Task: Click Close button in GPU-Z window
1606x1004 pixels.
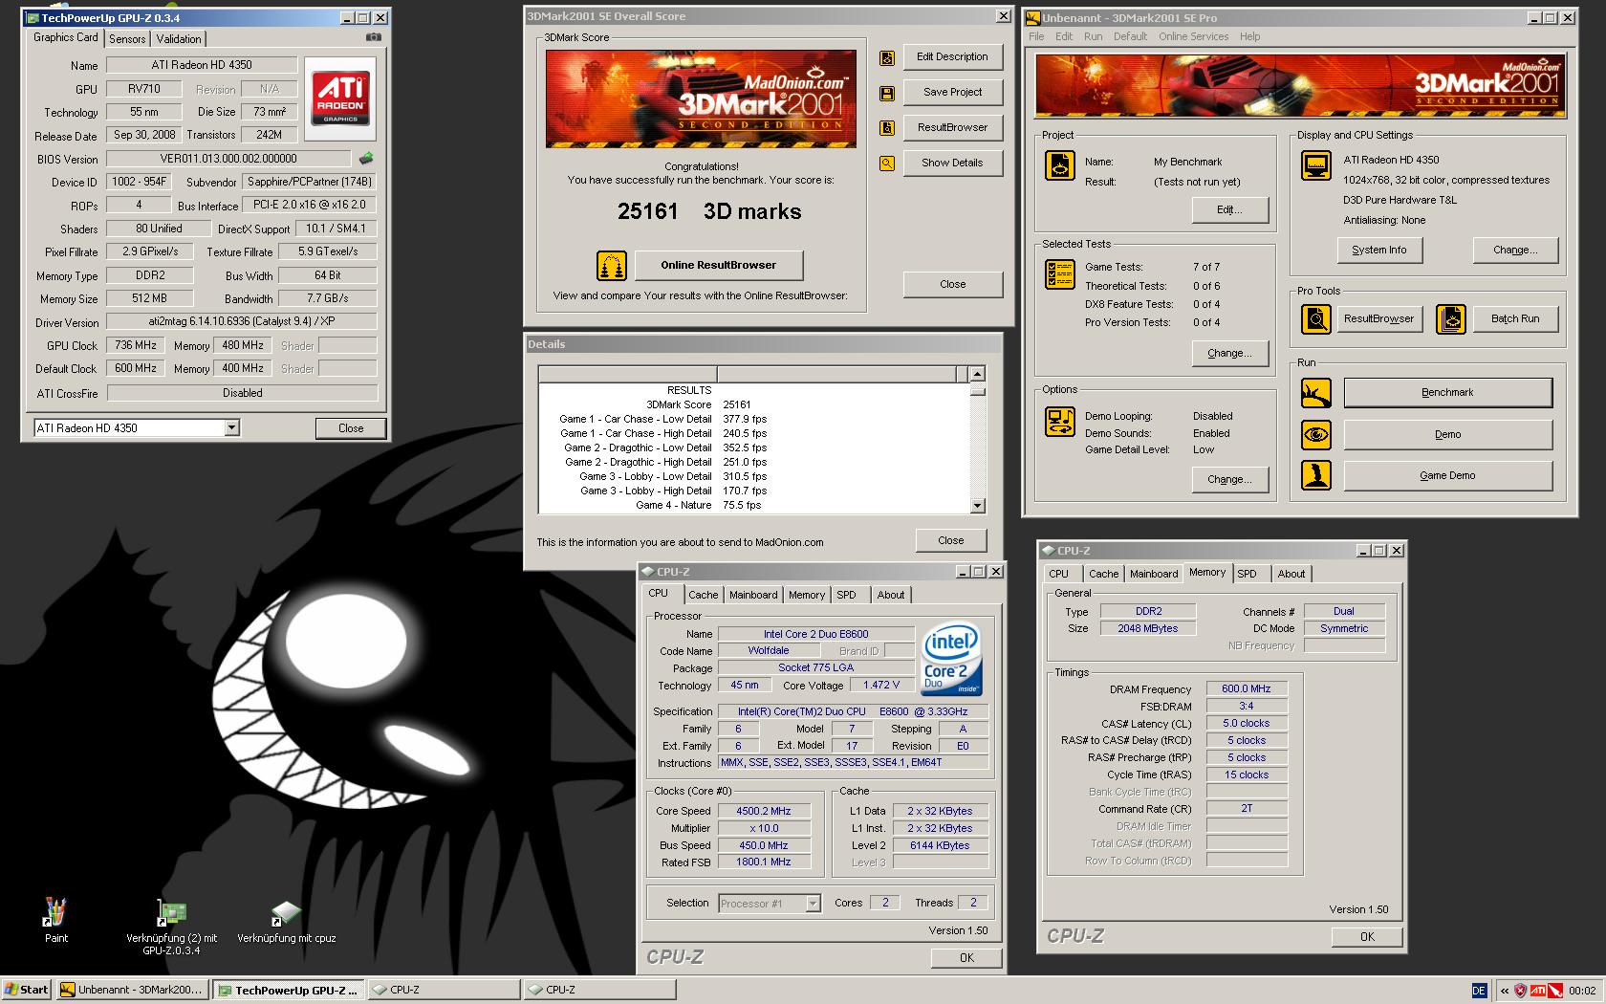Action: tap(351, 428)
